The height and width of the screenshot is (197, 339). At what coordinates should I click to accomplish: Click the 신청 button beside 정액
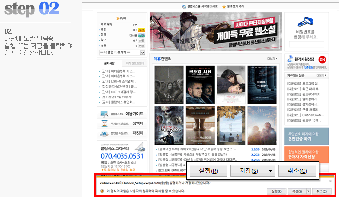point(141,35)
